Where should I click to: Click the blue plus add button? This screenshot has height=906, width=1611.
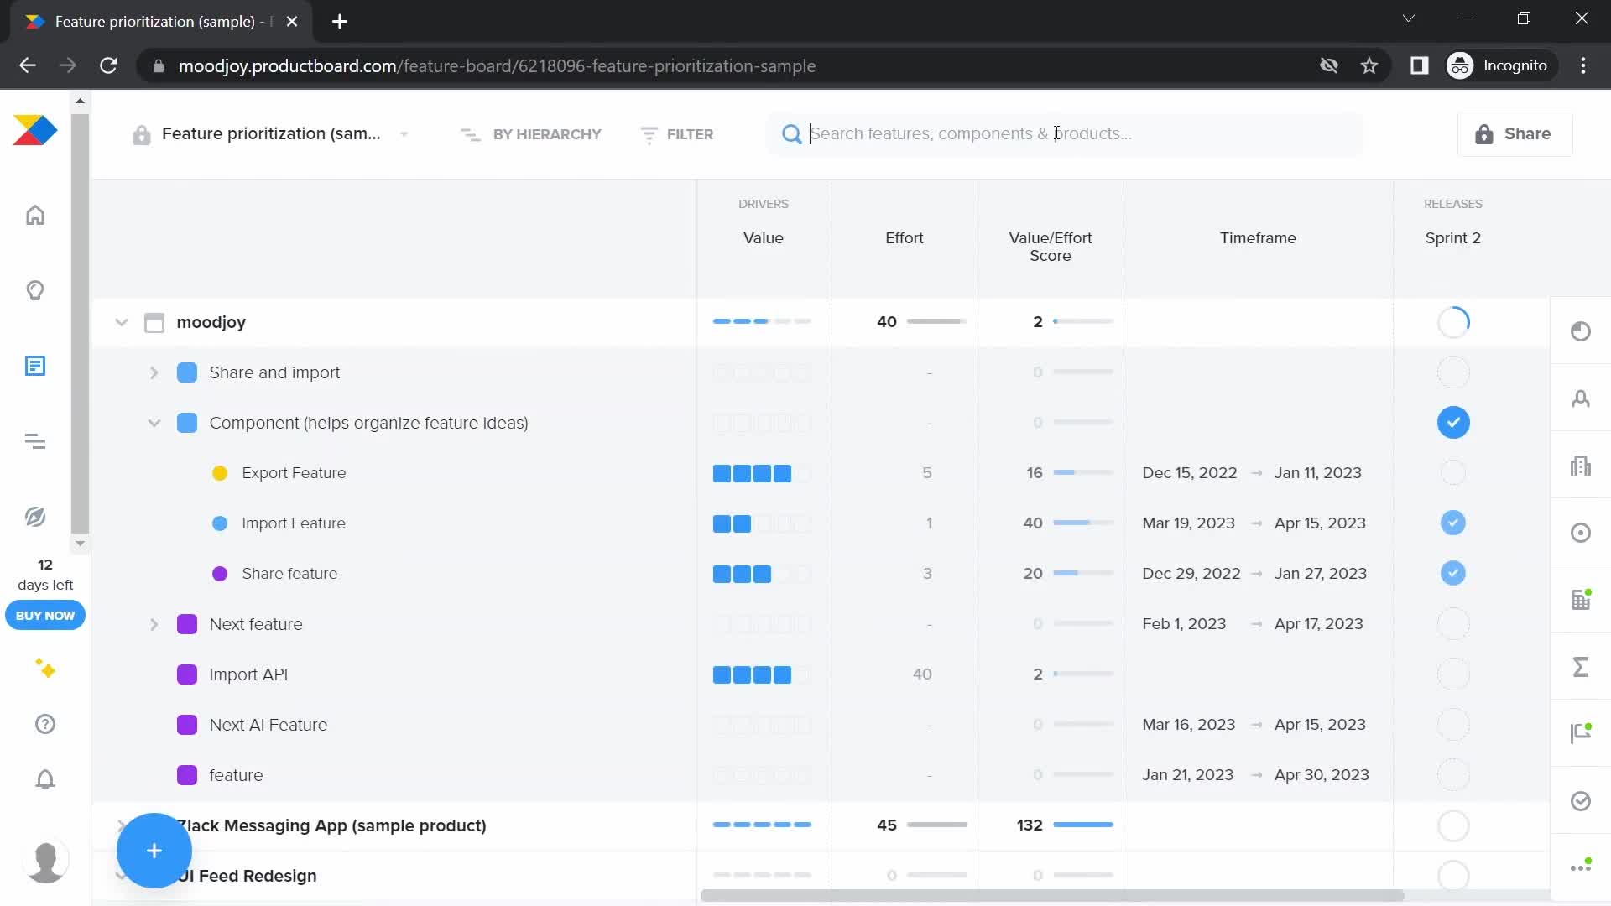point(154,851)
